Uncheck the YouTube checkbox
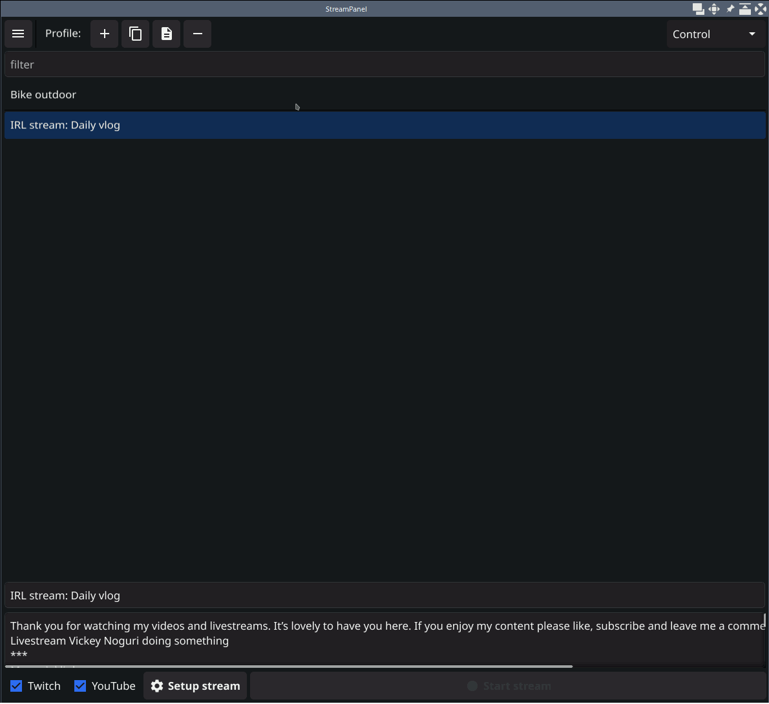Screen dimensions: 769x704 [80, 687]
